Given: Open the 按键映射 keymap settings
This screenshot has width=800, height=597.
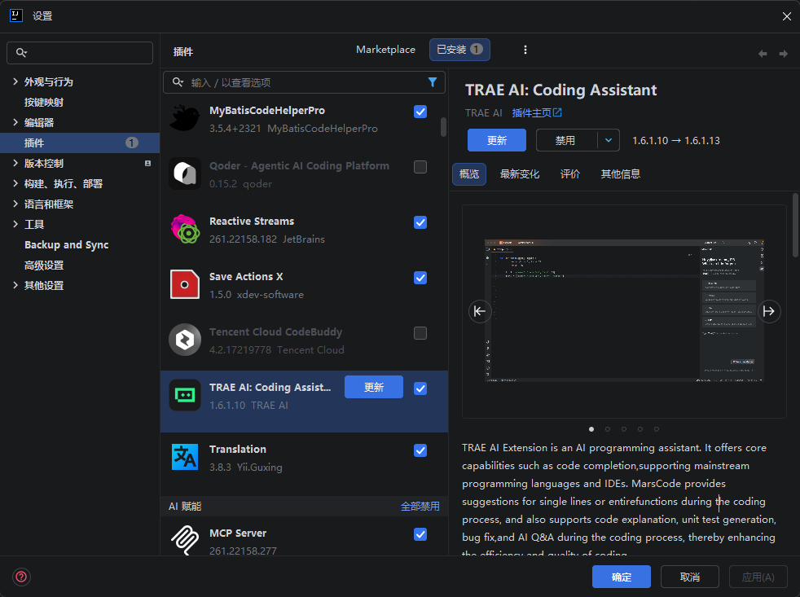Looking at the screenshot, I should (44, 102).
